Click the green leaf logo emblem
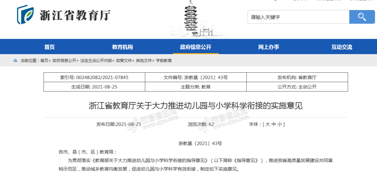 pos(25,14)
